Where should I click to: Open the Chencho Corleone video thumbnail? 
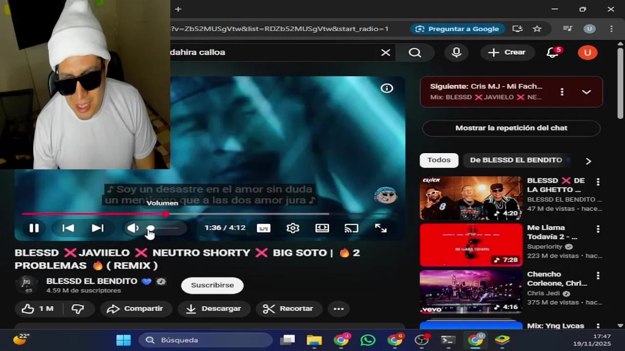[x=471, y=292]
